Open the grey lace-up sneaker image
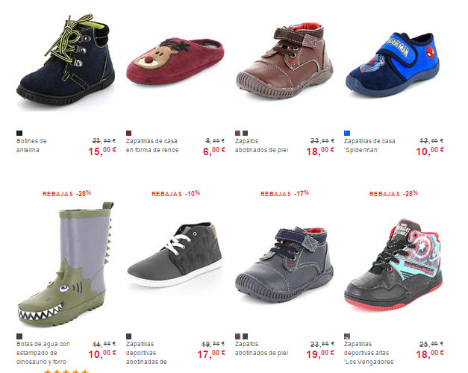The width and height of the screenshot is (468, 373). [x=175, y=254]
